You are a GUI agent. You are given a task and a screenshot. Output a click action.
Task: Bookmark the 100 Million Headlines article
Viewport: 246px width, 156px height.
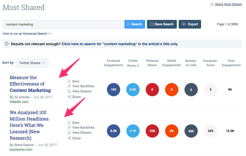(x=69, y=123)
